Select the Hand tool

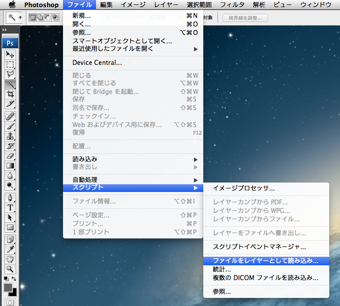click(10, 259)
